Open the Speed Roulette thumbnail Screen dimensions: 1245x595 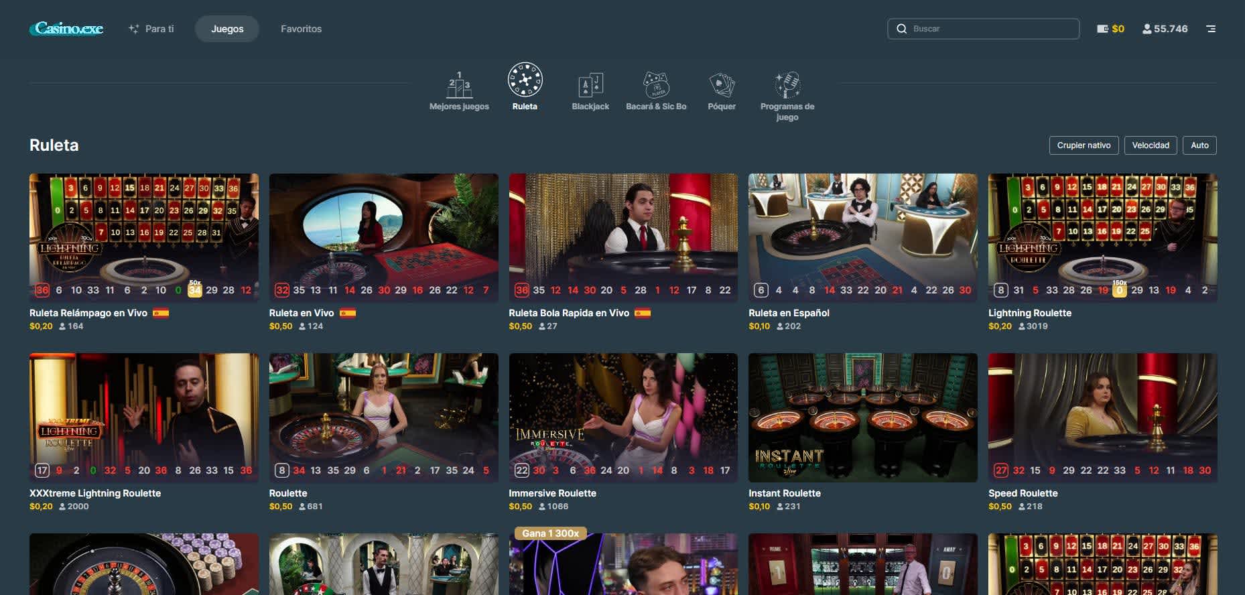1103,417
